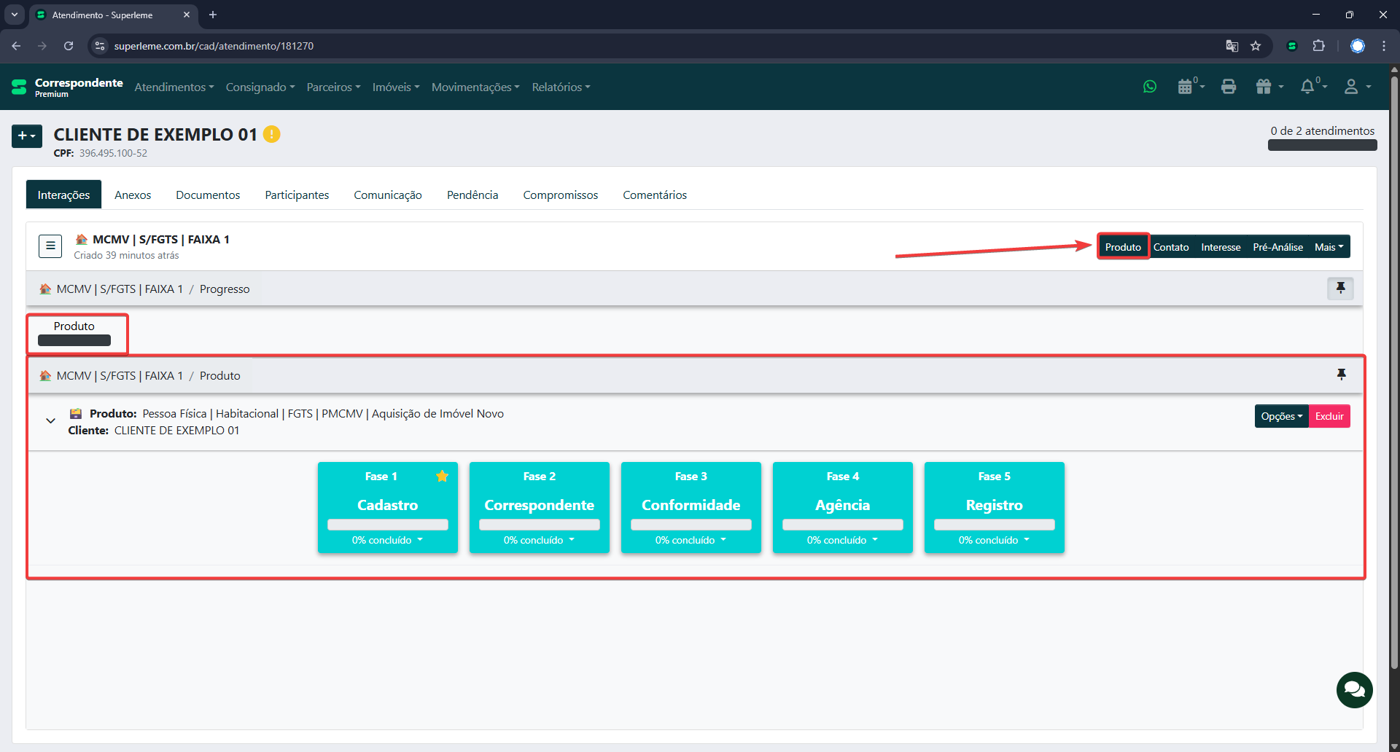Toggle the pin on the Produto panel
This screenshot has height=752, width=1400.
point(1340,375)
